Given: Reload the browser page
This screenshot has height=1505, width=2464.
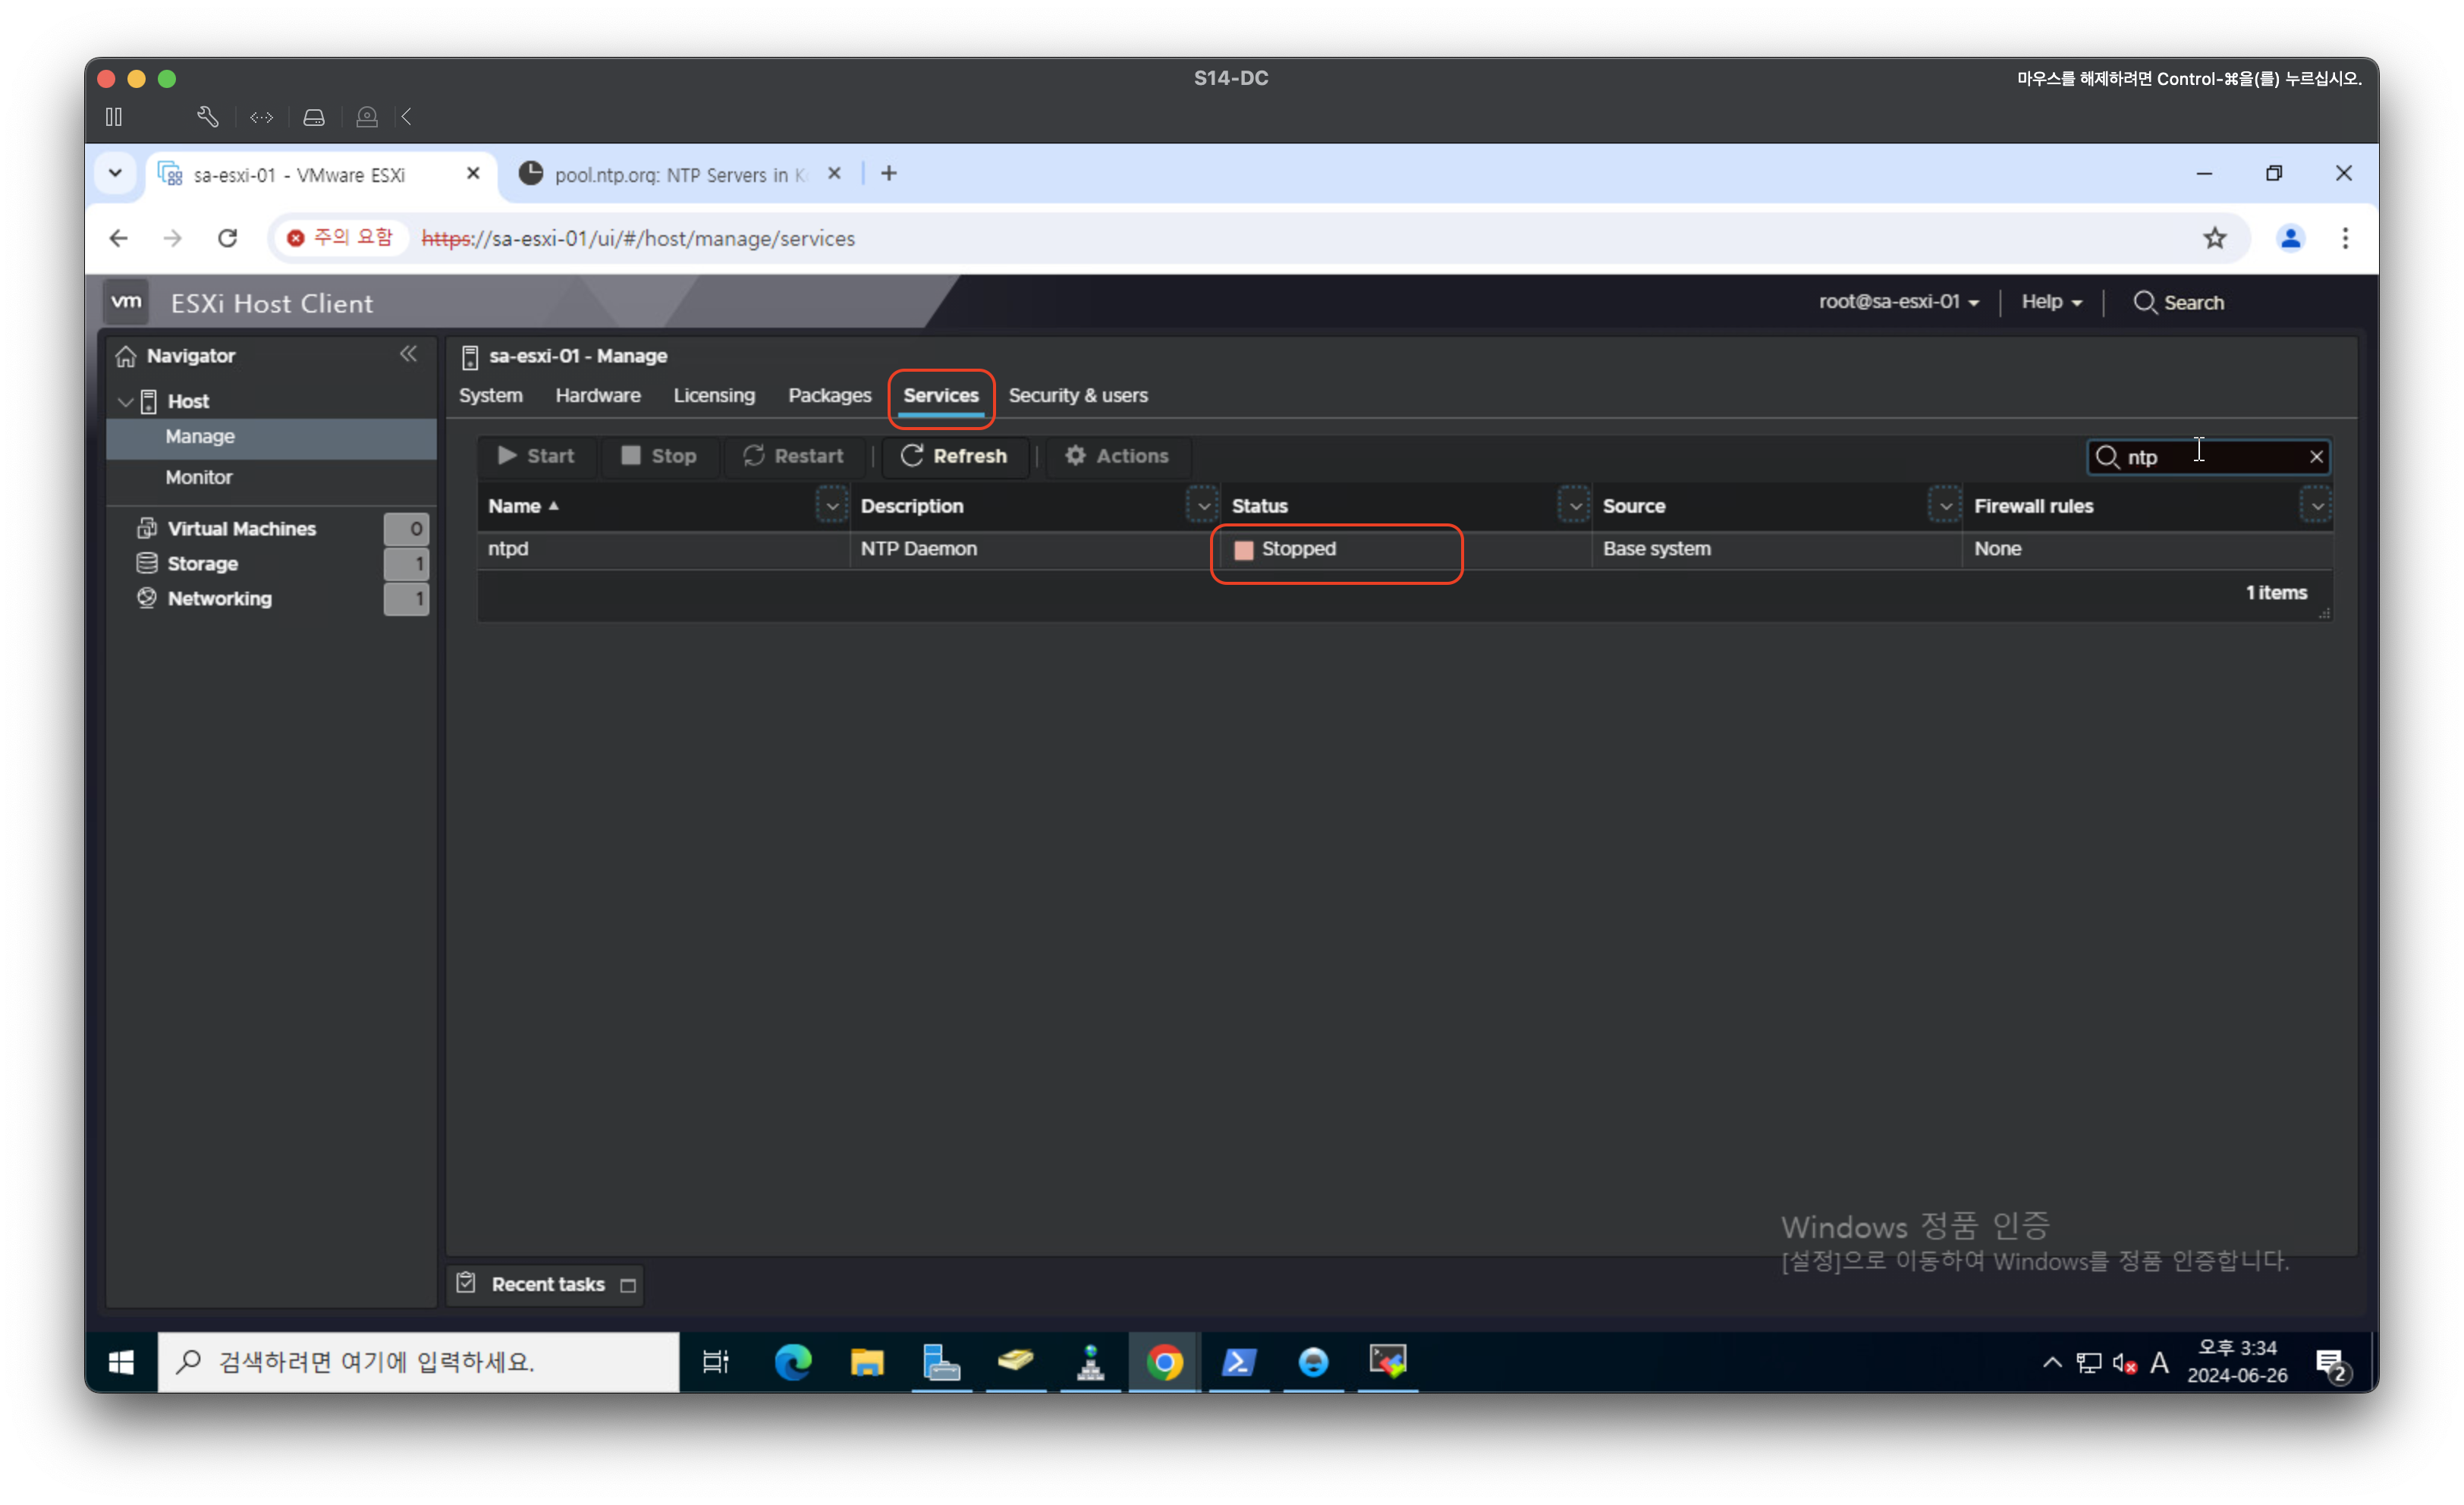Looking at the screenshot, I should point(228,238).
